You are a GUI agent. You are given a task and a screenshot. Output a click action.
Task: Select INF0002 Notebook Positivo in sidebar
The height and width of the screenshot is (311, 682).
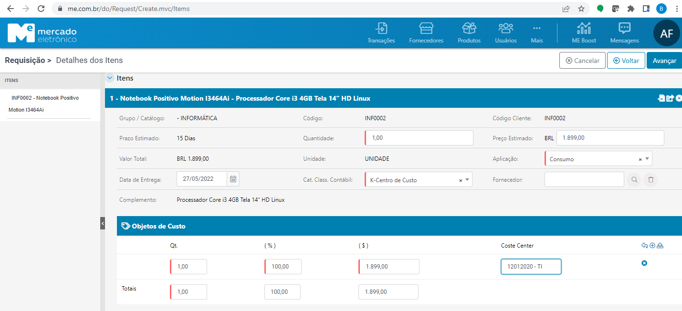[x=45, y=104]
